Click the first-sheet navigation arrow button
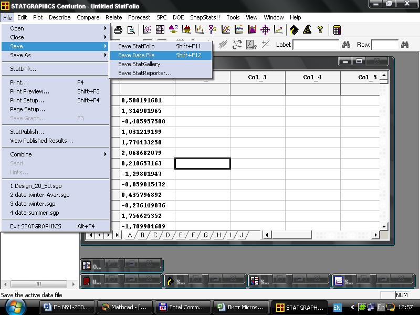Image resolution: width=420 pixels, height=315 pixels. [x=90, y=235]
